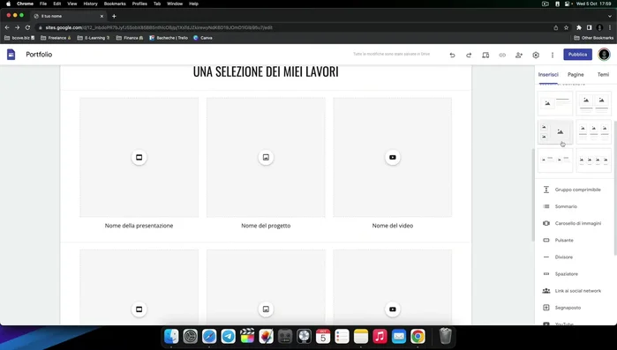Select layout with two images side by side

click(x=594, y=103)
